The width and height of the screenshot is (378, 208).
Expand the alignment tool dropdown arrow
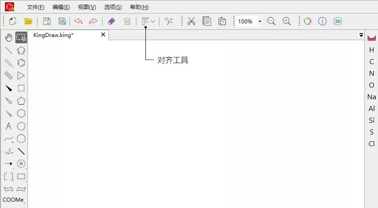click(153, 21)
